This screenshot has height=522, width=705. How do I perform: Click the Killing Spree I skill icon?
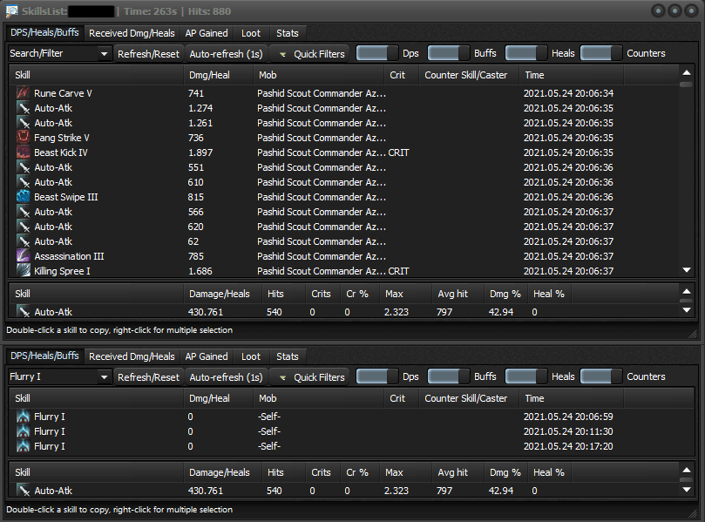click(x=23, y=271)
